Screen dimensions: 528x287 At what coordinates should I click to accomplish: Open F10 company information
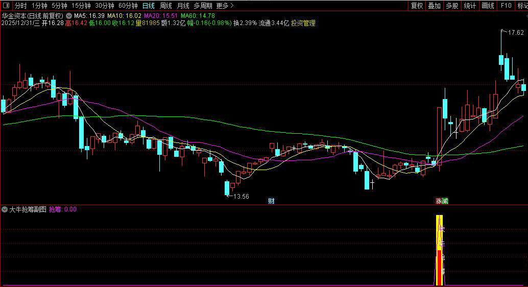506,6
